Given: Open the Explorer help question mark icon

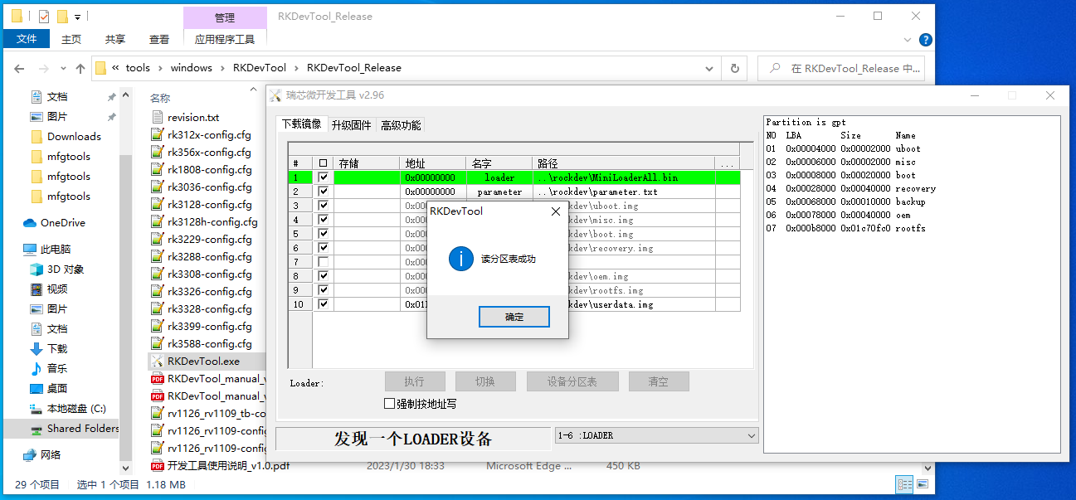Looking at the screenshot, I should [926, 39].
